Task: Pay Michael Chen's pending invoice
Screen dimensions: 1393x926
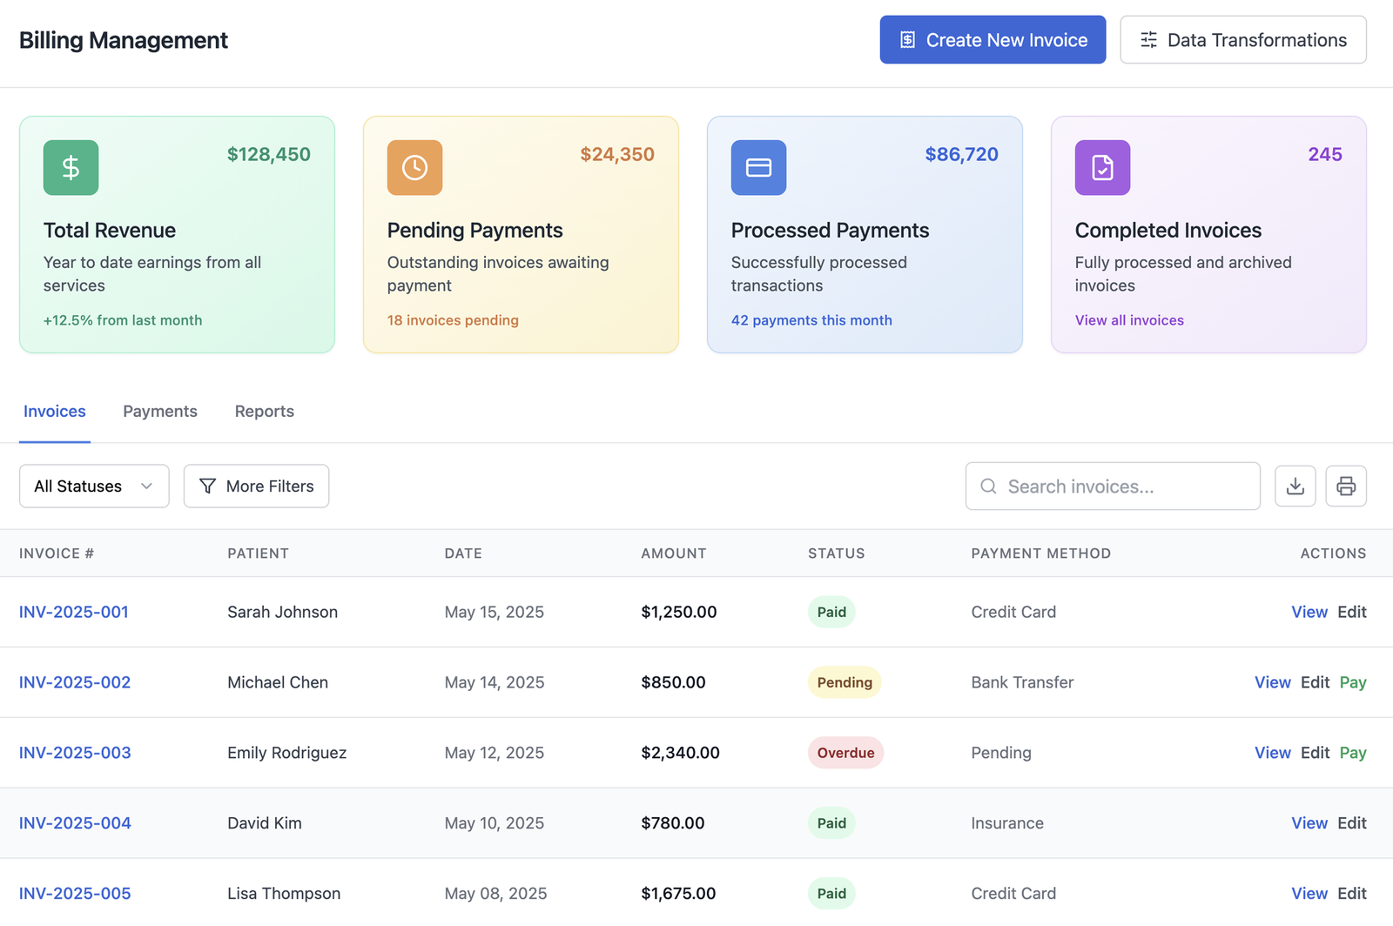Action: (1353, 682)
